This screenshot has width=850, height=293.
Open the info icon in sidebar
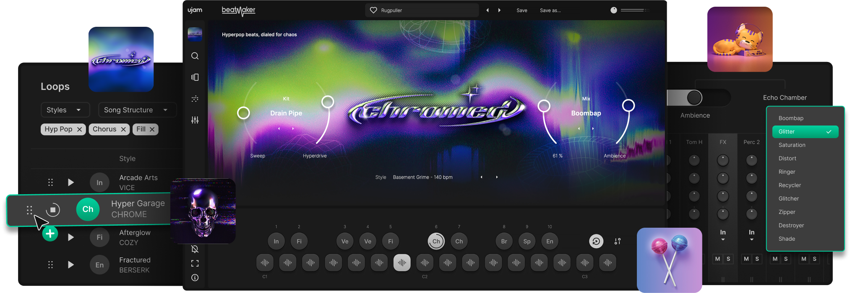(195, 278)
